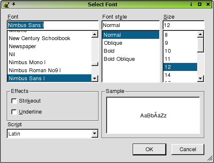Screen dimensions: 214x163
Task: Click the size list scroll-up arrow
Action: (201, 34)
